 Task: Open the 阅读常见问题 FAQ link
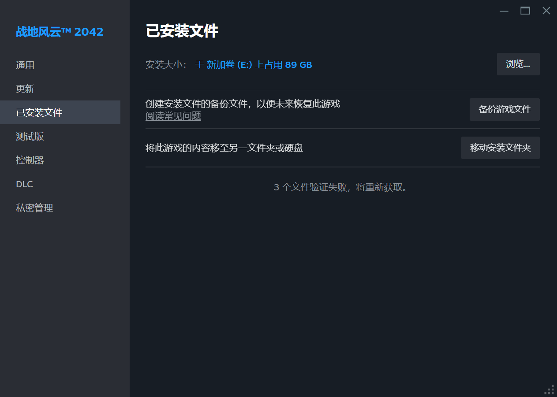[x=173, y=115]
